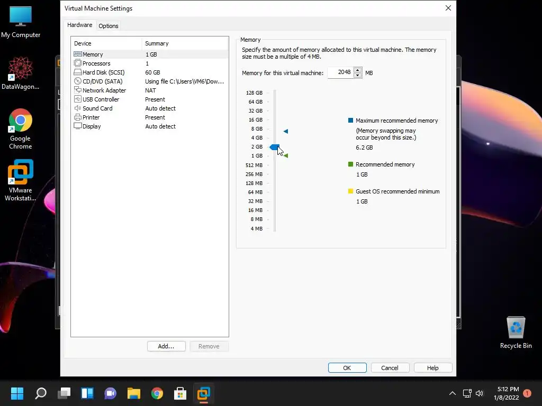Confirm settings with OK button
Image resolution: width=542 pixels, height=406 pixels.
pyautogui.click(x=347, y=368)
